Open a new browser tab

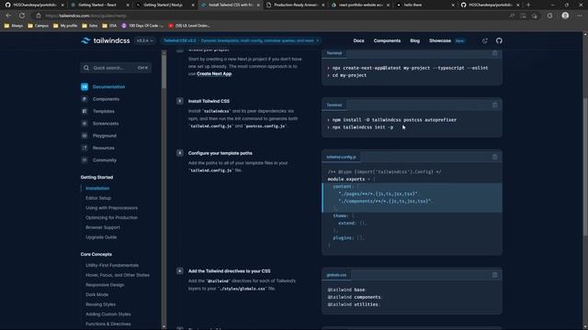[528, 5]
